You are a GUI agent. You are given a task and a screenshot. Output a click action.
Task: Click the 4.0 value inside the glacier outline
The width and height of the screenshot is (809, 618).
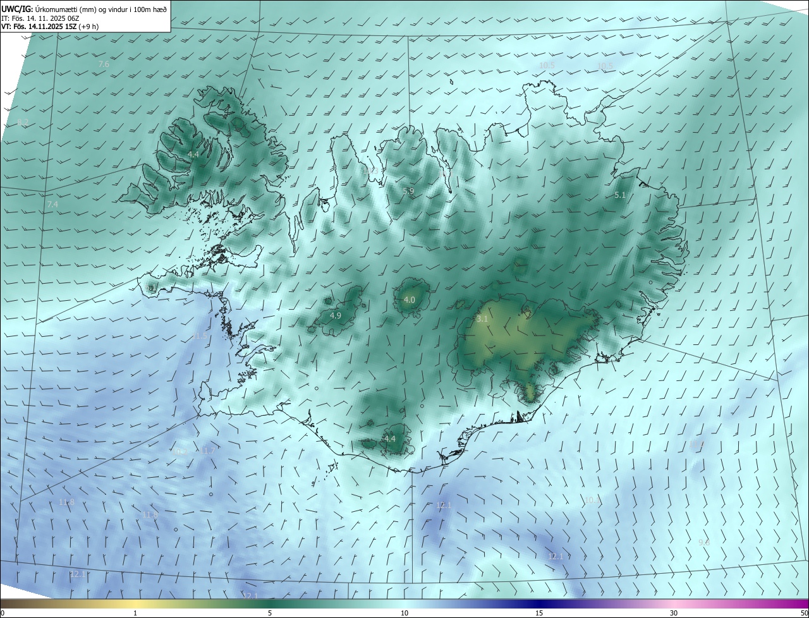tap(410, 300)
